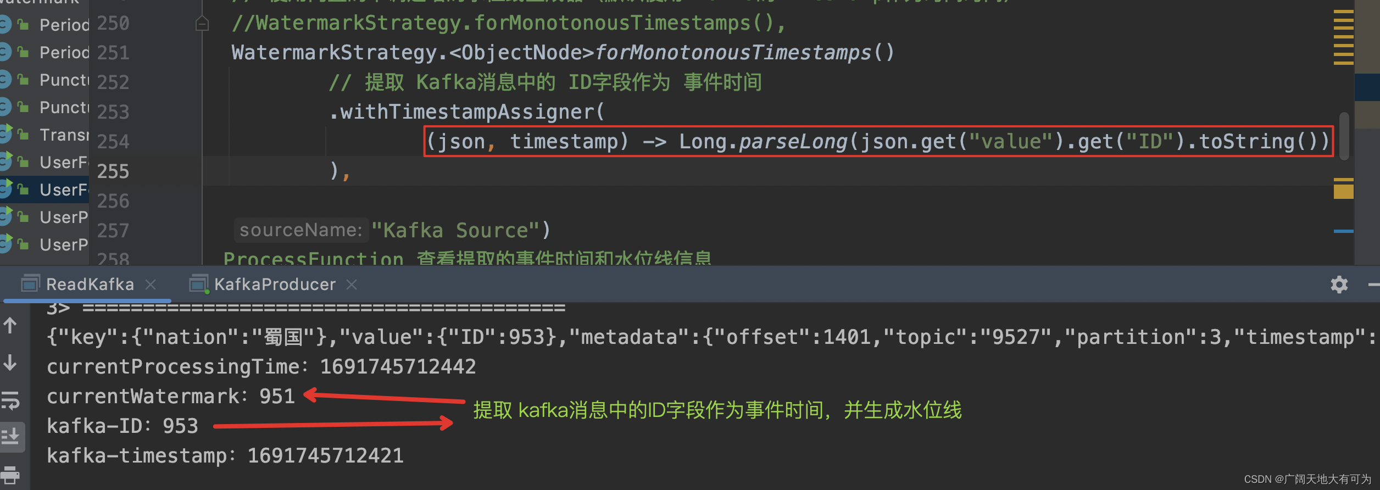The width and height of the screenshot is (1380, 490).
Task: Click the down arrow in run console
Action: pyautogui.click(x=10, y=363)
